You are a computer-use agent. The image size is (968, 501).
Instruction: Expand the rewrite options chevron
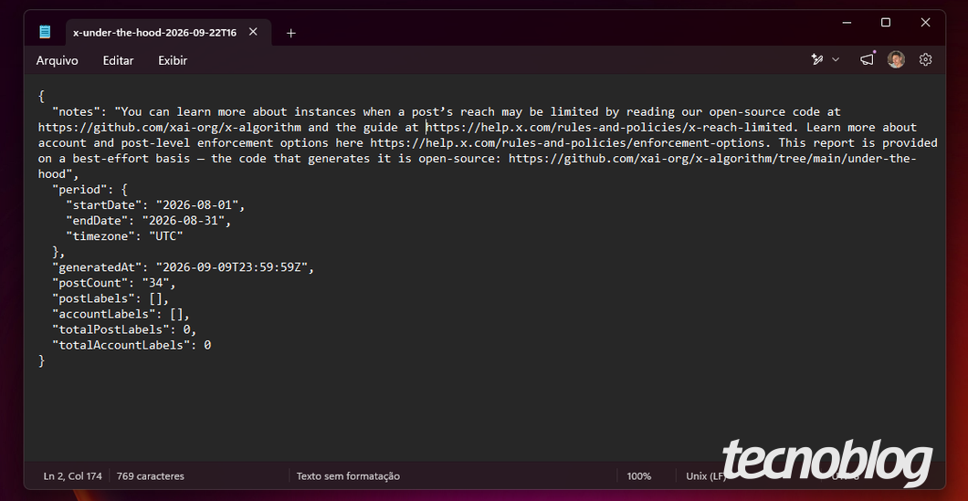(x=836, y=60)
